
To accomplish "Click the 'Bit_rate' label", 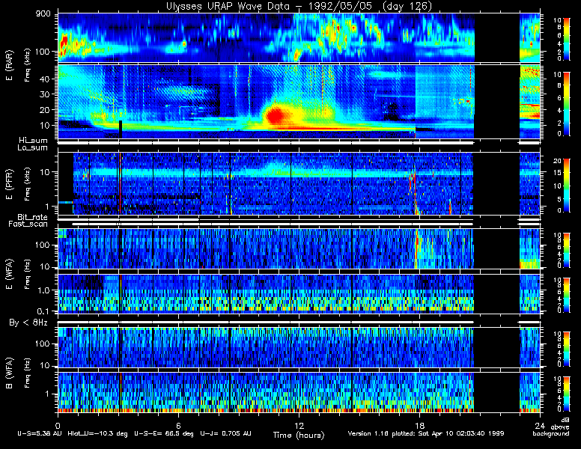I will click(33, 217).
